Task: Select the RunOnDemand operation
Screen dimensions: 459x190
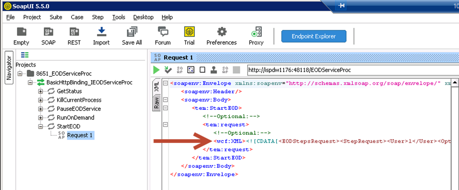Action: pyautogui.click(x=75, y=117)
